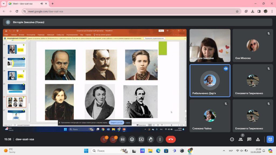
Task: Open Chrome side panel icon
Action: pyautogui.click(x=259, y=11)
